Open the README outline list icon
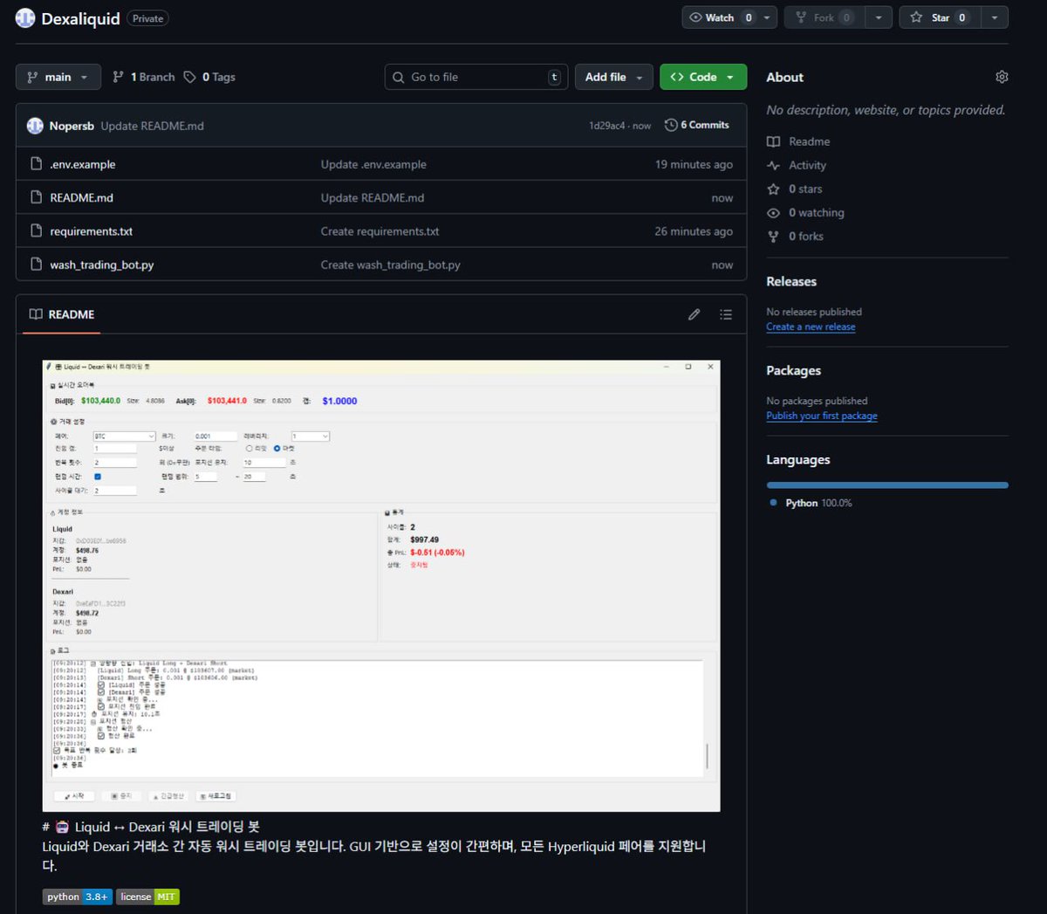Screen dimensions: 1047x914 click(x=726, y=314)
